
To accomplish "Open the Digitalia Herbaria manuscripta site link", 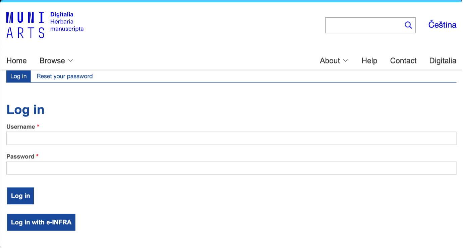I will coord(67,22).
